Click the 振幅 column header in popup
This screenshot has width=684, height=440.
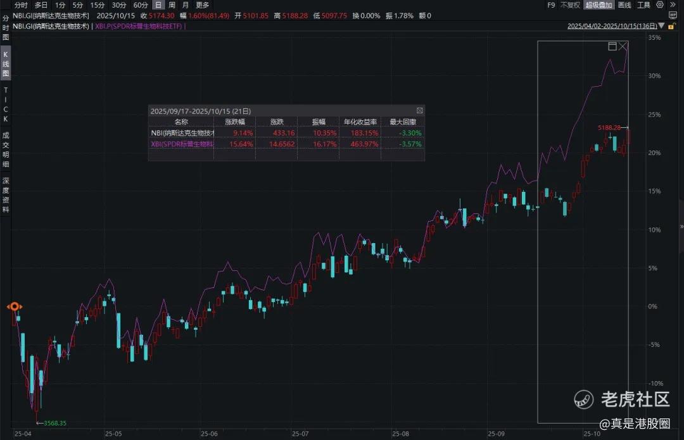pyautogui.click(x=319, y=122)
